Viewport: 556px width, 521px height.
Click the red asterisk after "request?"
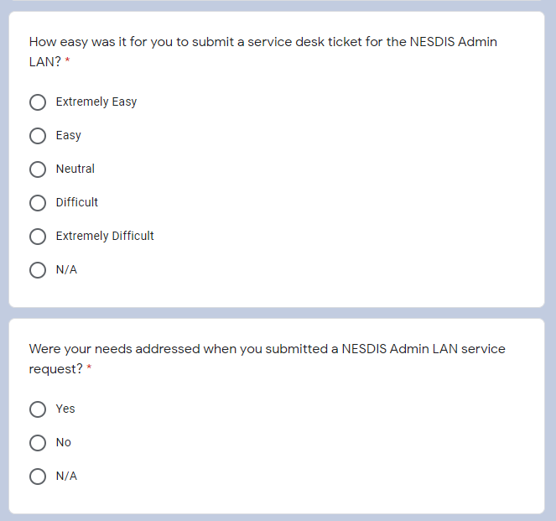point(89,370)
